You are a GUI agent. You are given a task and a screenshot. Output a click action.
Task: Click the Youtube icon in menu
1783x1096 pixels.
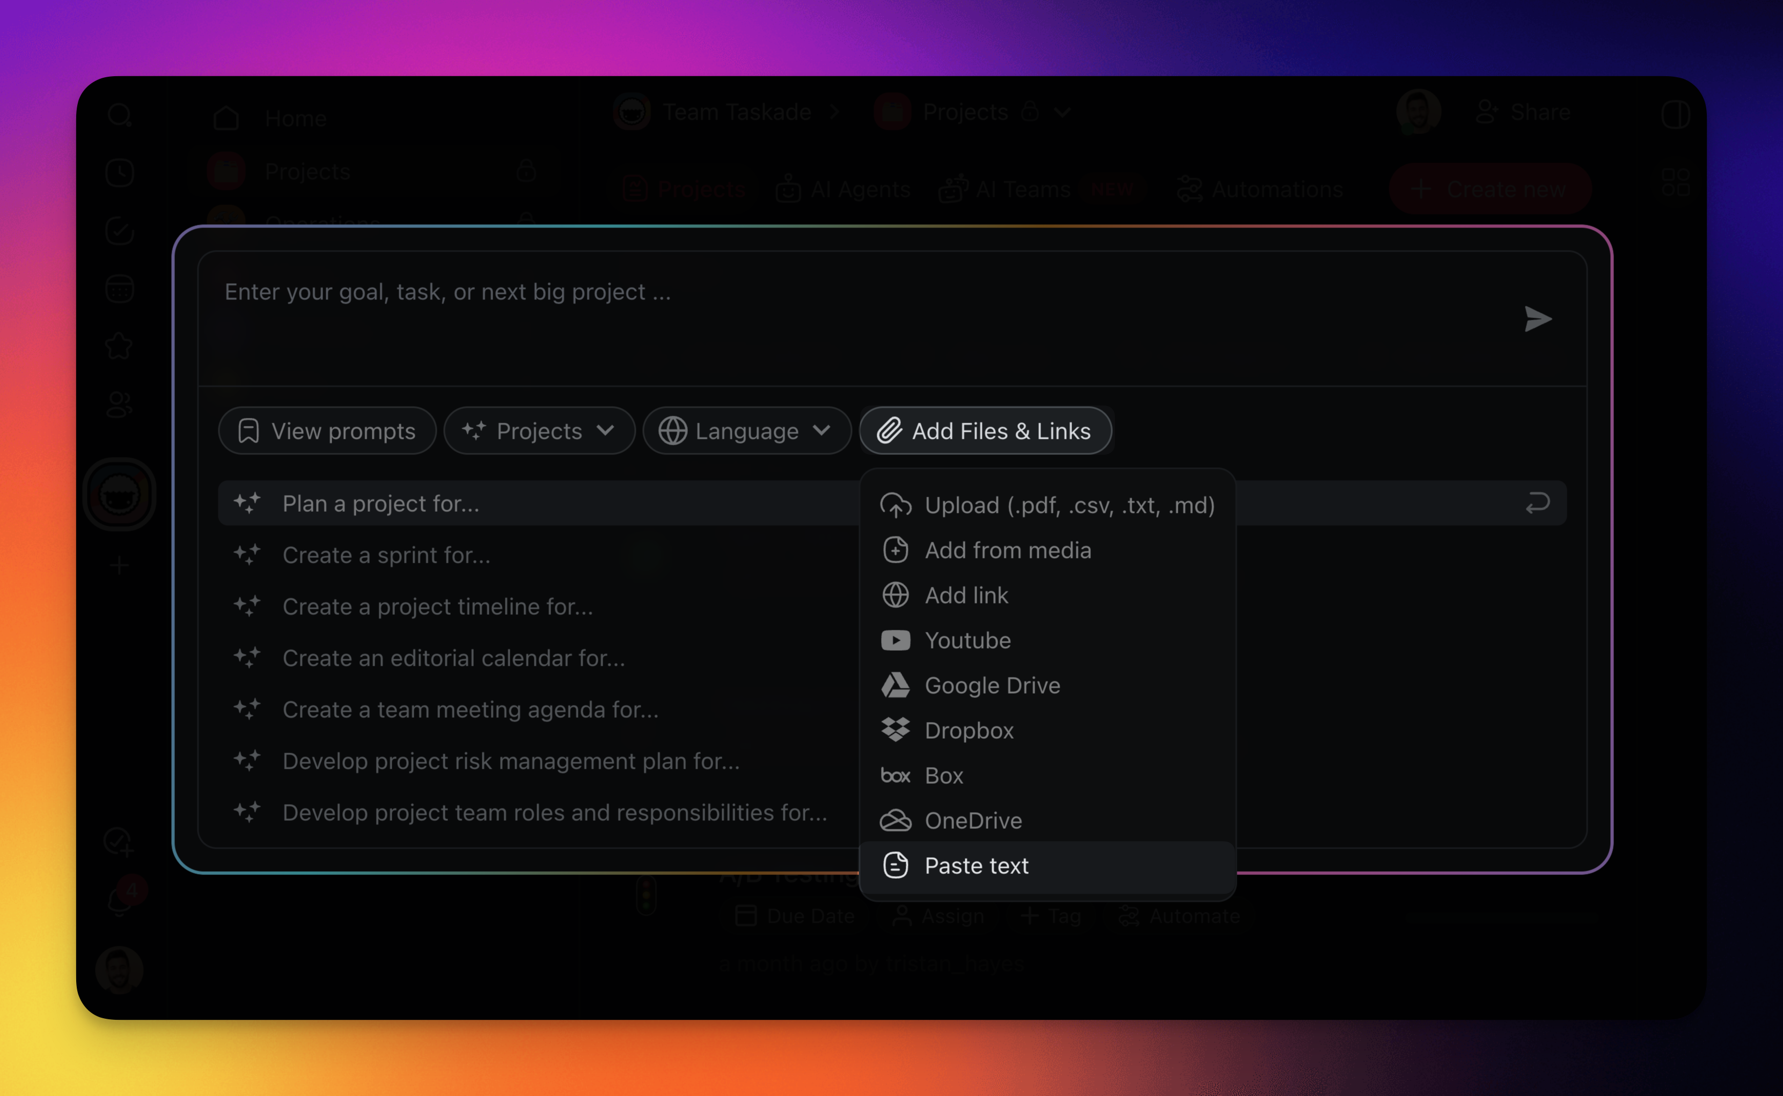click(x=895, y=640)
